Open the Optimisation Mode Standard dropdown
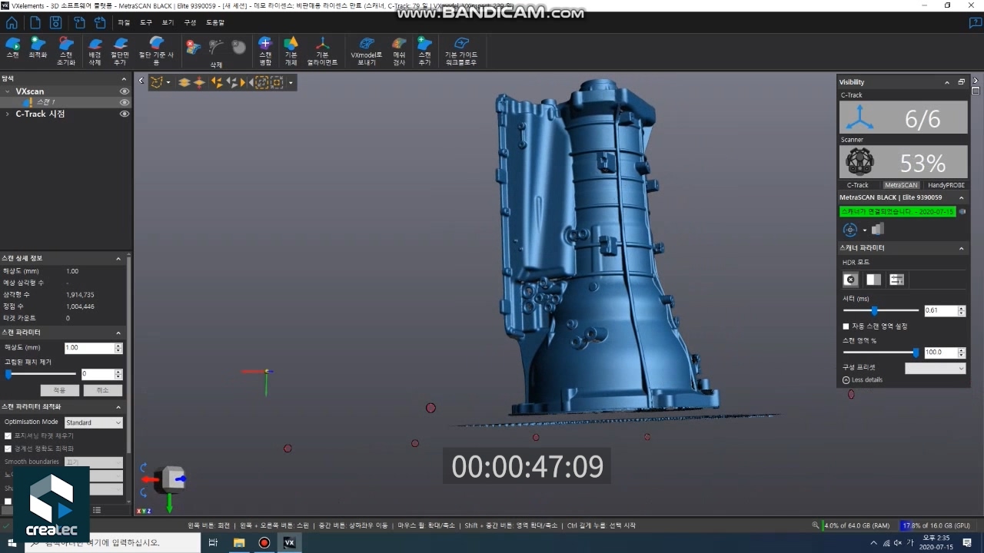The width and height of the screenshot is (984, 553). coord(93,422)
